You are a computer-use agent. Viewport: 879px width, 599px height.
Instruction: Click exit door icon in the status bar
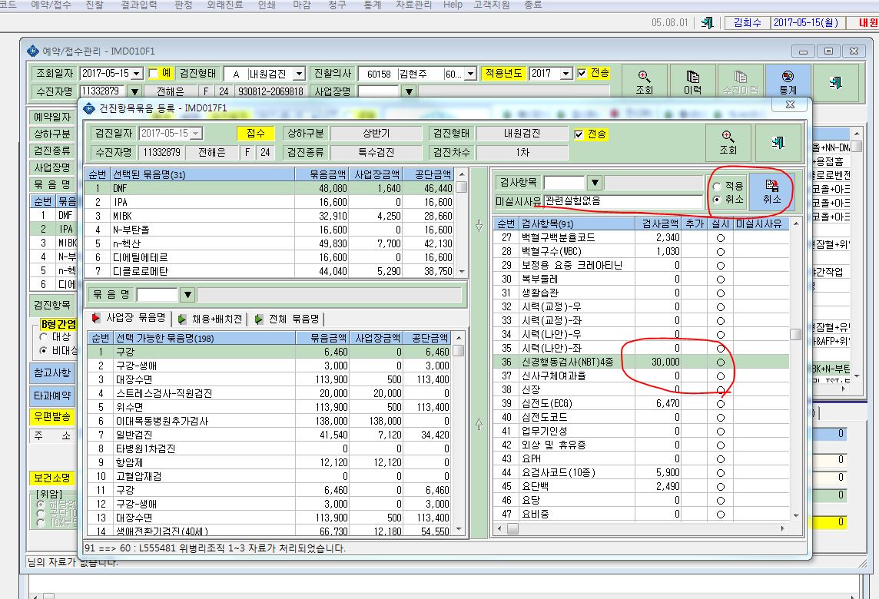click(x=708, y=23)
